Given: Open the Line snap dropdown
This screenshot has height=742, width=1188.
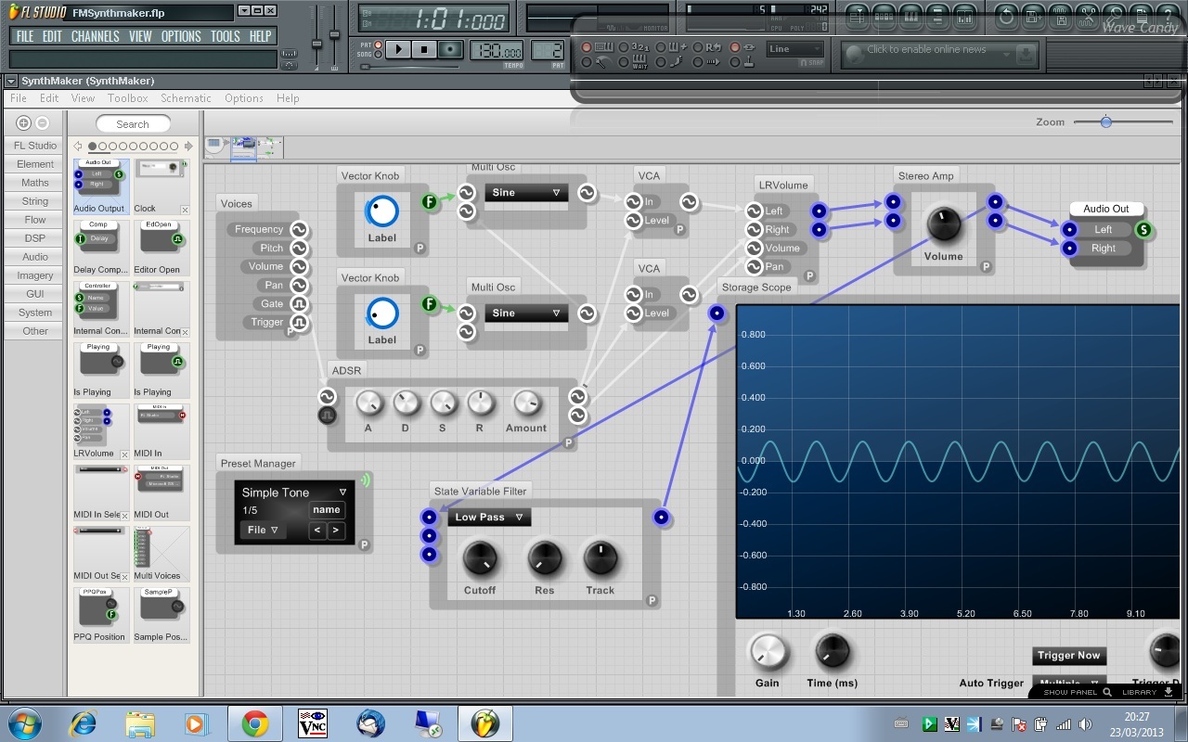Looking at the screenshot, I should point(795,49).
